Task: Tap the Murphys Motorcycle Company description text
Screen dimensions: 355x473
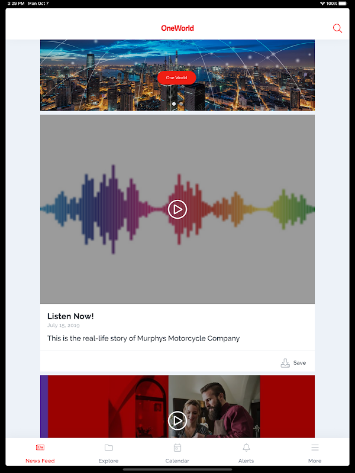Action: [x=143, y=338]
